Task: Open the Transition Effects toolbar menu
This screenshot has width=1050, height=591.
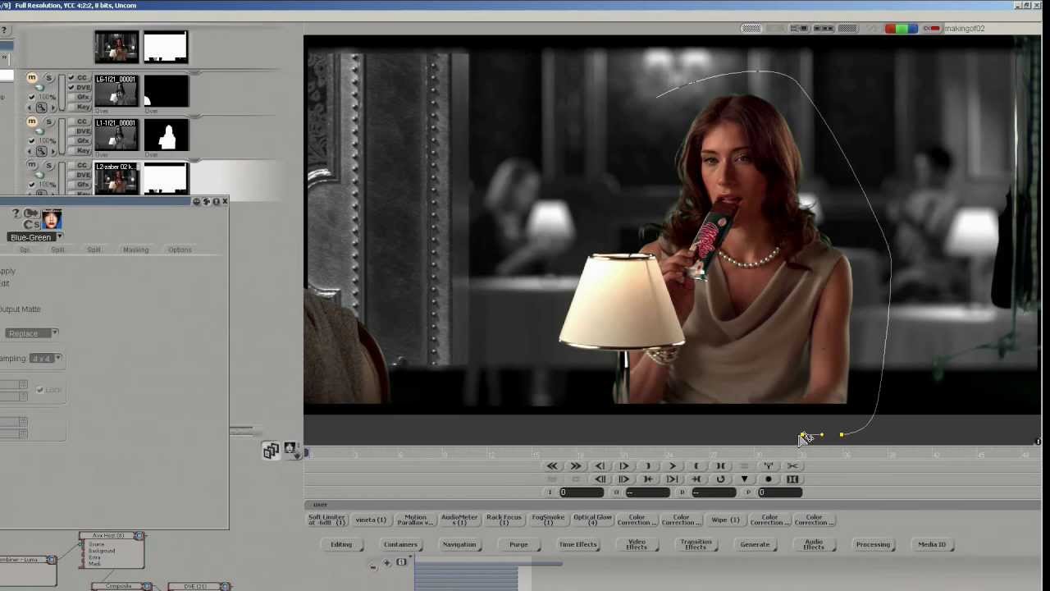Action: pos(696,544)
